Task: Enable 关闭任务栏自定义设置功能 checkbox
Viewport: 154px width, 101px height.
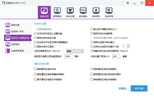Action: (x=35, y=33)
